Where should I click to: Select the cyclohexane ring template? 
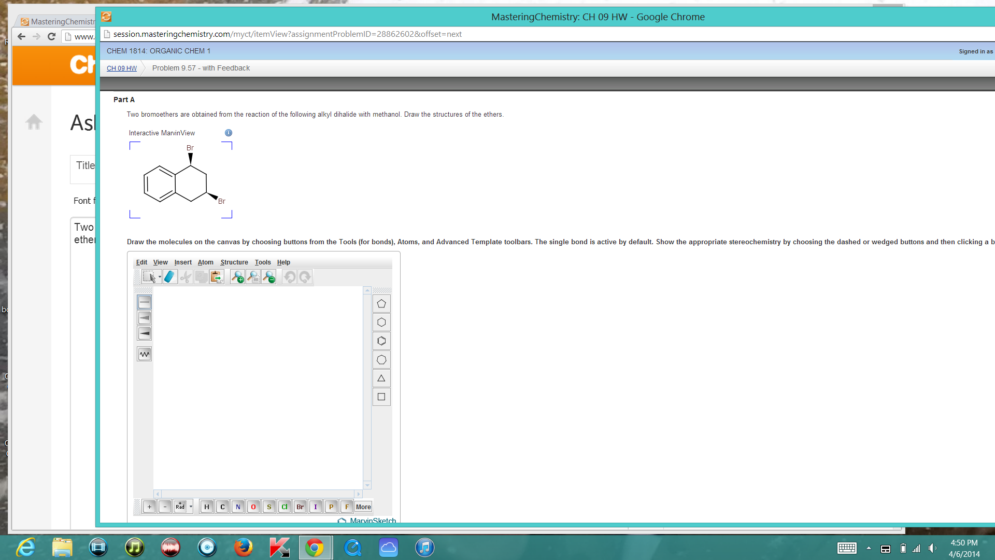[381, 323]
